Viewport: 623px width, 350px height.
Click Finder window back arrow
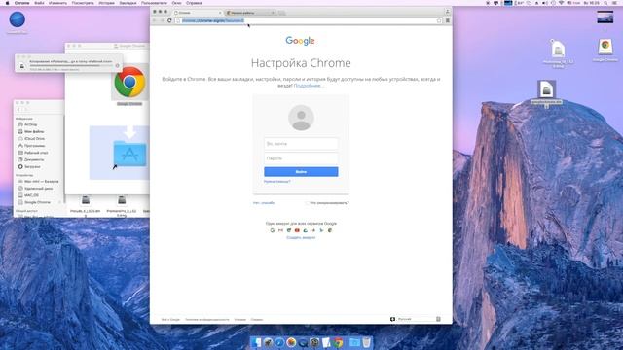(18, 110)
